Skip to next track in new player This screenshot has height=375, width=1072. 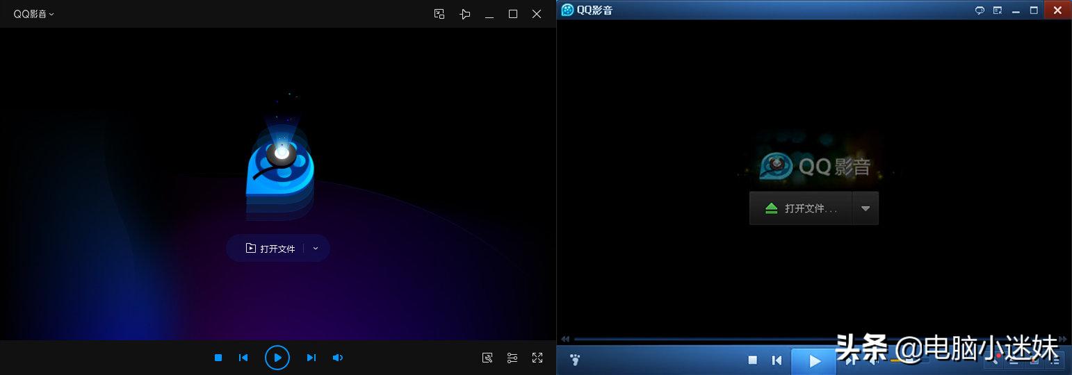coord(311,358)
